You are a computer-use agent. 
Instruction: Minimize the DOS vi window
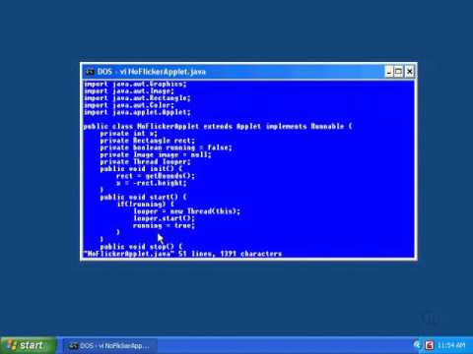click(x=389, y=72)
